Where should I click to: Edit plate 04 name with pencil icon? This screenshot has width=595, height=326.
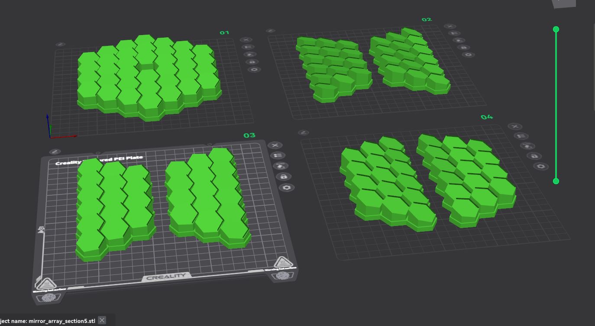click(x=304, y=132)
